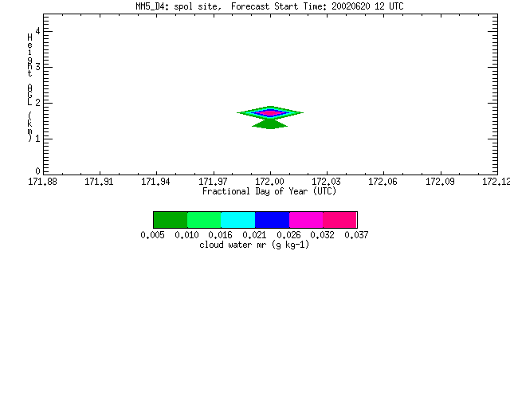Select the blue colorbar swatch
The height and width of the screenshot is (408, 510).
pos(273,220)
